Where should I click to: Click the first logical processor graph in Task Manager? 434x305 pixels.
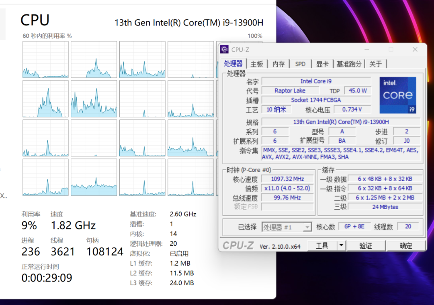pyautogui.click(x=45, y=60)
